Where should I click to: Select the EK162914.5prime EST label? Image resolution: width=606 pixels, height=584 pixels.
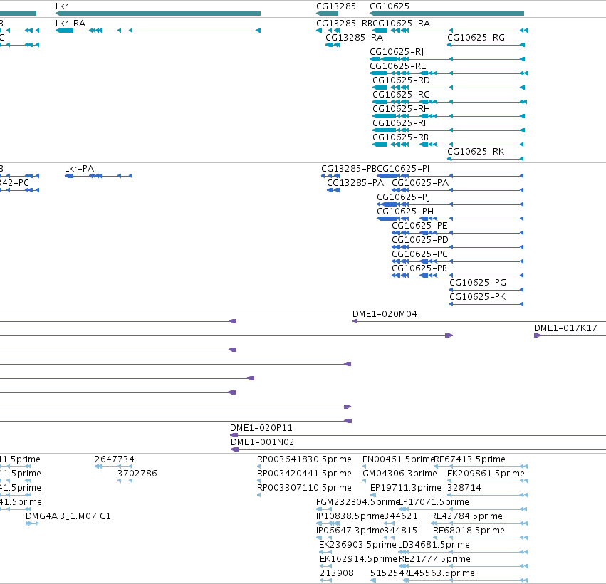(358, 559)
